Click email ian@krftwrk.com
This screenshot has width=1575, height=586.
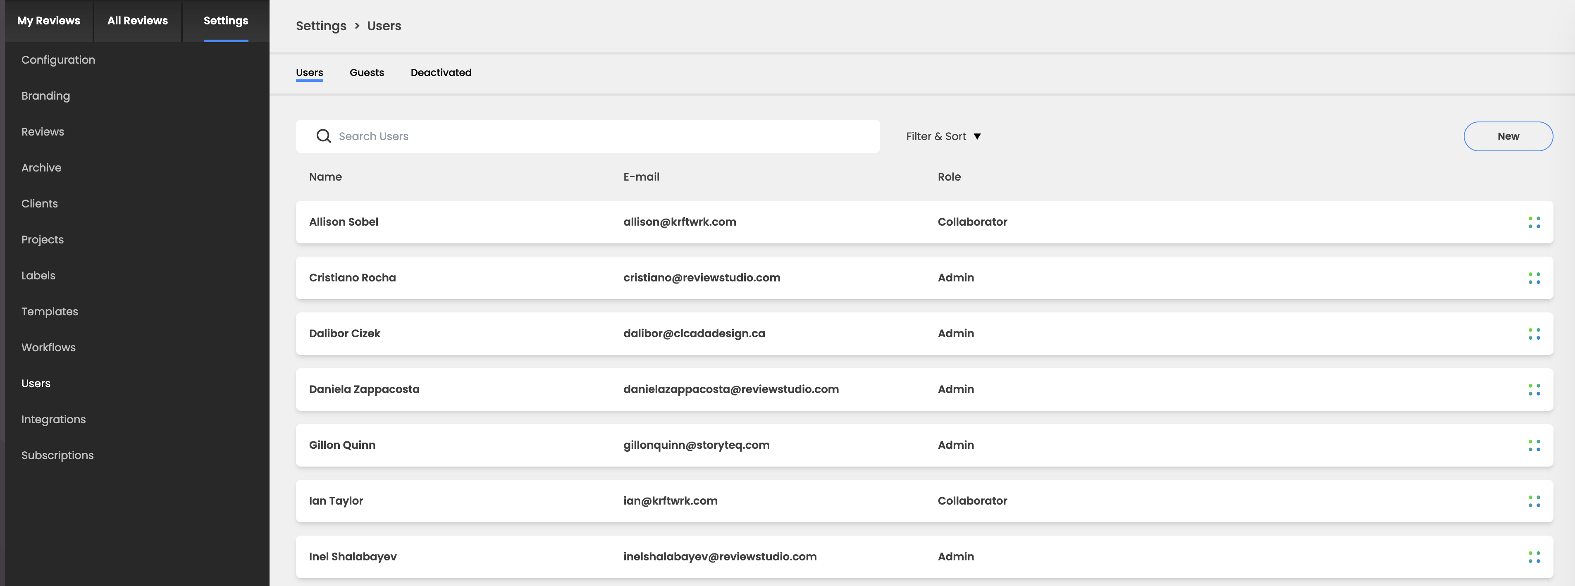click(x=670, y=500)
